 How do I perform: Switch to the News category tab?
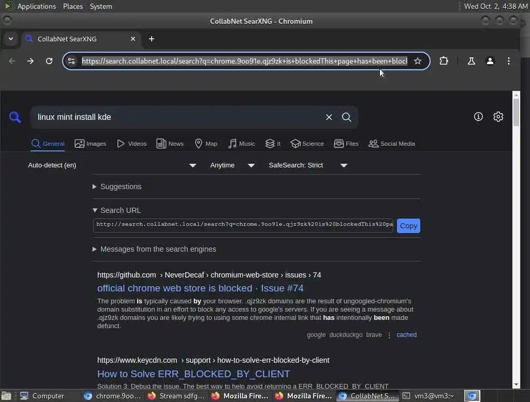170,144
